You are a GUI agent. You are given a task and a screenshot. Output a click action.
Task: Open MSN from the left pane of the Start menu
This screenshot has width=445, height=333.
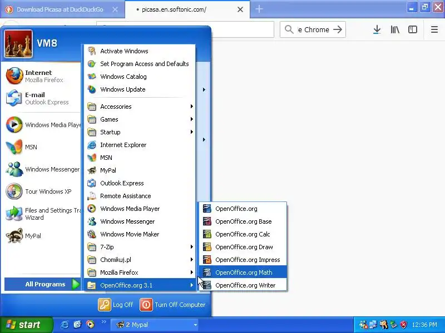[x=43, y=147]
